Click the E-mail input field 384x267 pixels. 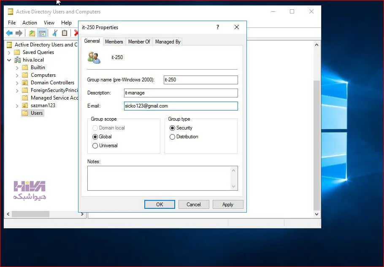pyautogui.click(x=181, y=106)
